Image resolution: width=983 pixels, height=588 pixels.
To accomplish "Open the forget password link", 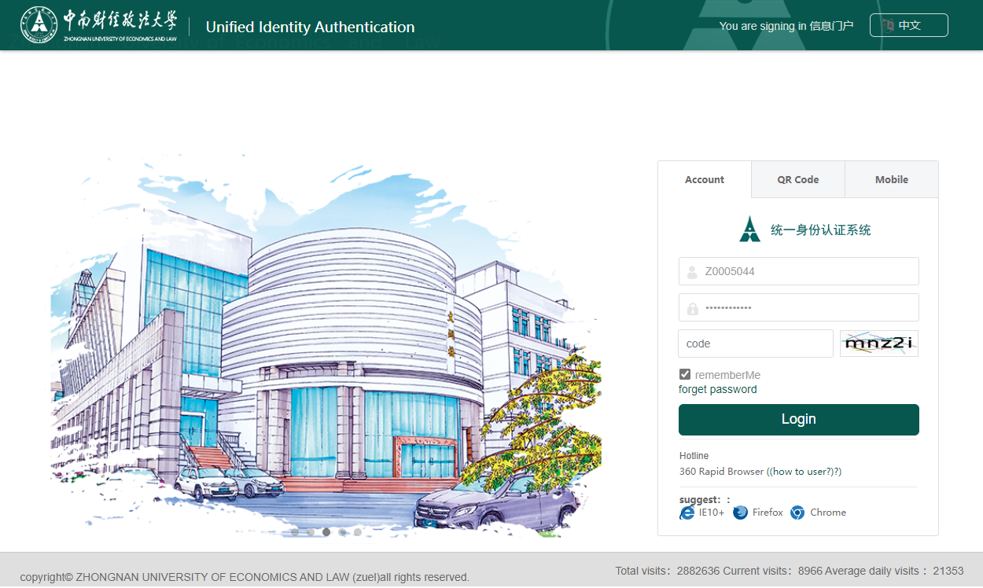I will tap(717, 390).
